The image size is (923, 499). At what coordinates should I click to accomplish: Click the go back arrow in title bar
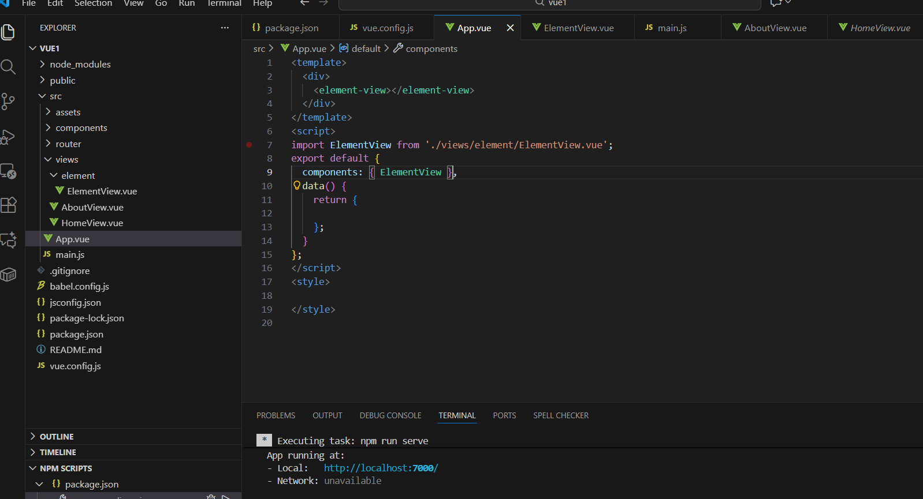tap(305, 3)
